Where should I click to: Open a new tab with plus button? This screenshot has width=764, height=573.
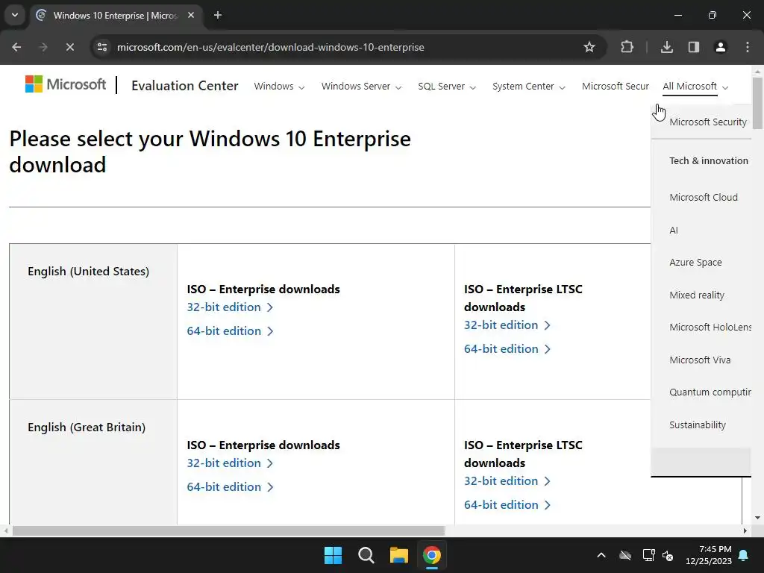click(x=218, y=15)
